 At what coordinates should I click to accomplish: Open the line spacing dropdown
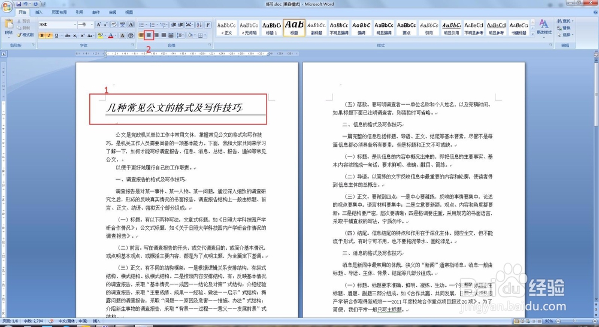[180, 35]
